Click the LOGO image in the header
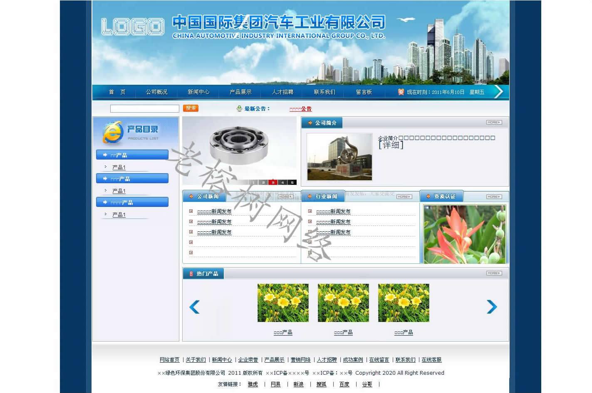 [133, 27]
